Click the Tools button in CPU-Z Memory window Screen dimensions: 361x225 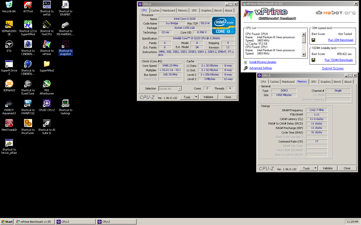click(x=306, y=168)
